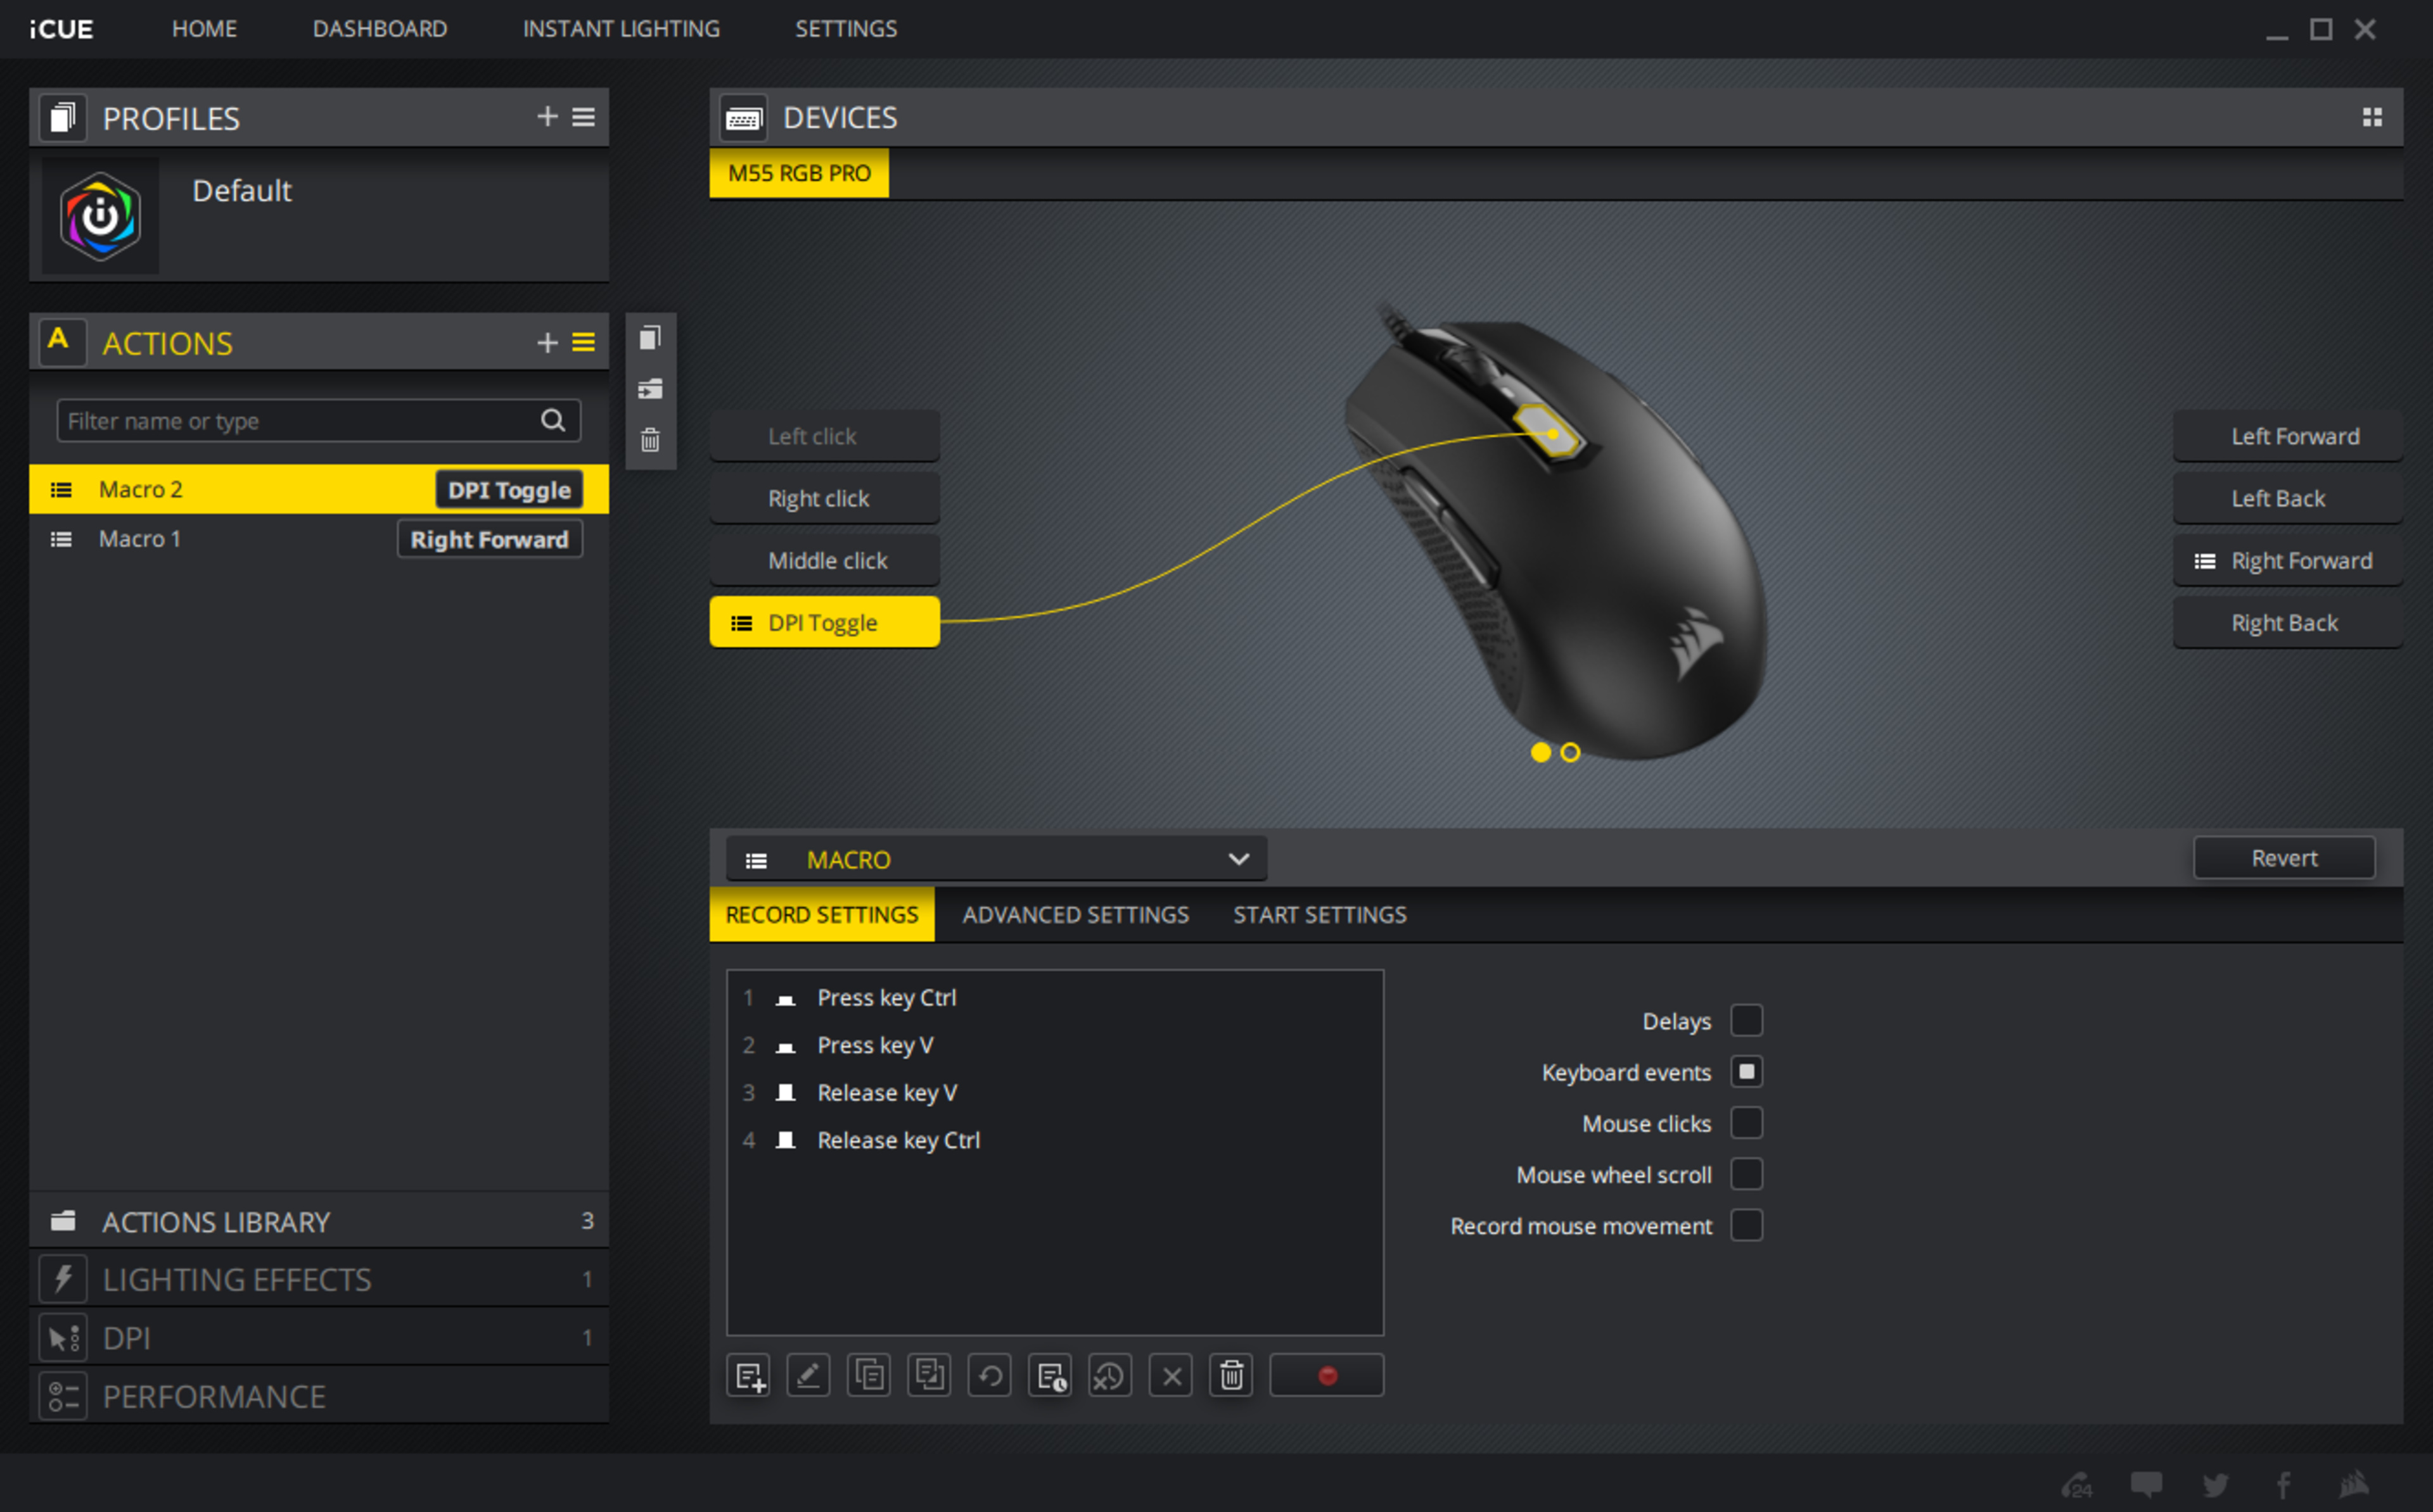Viewport: 2433px width, 1512px height.
Task: Click the keyboard icon in Devices header
Action: (x=743, y=119)
